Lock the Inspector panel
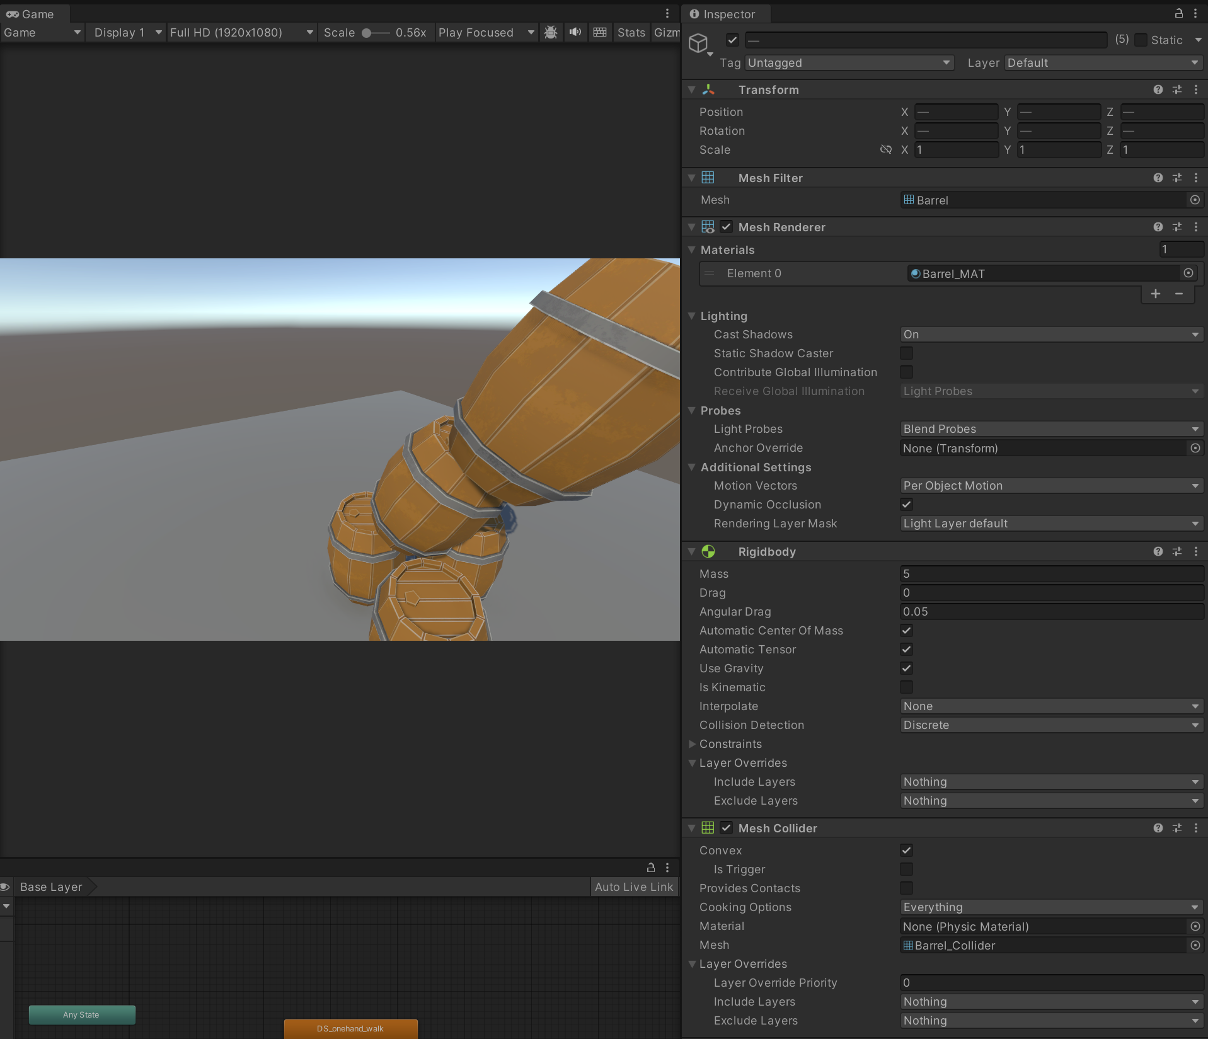The width and height of the screenshot is (1208, 1039). [1178, 13]
